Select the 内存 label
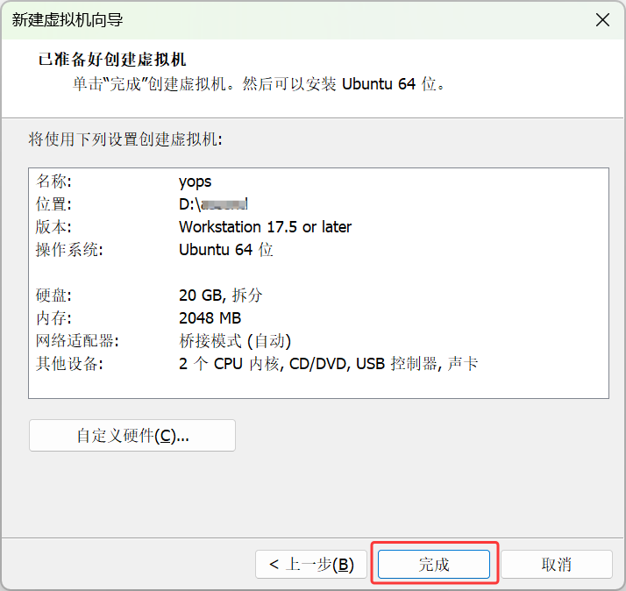This screenshot has width=626, height=591. (x=53, y=318)
